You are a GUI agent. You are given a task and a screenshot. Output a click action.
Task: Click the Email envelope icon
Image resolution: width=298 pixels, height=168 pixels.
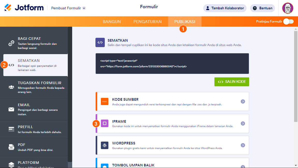click(11, 109)
